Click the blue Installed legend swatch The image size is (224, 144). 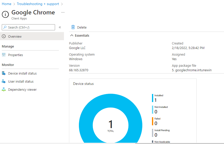click(153, 98)
